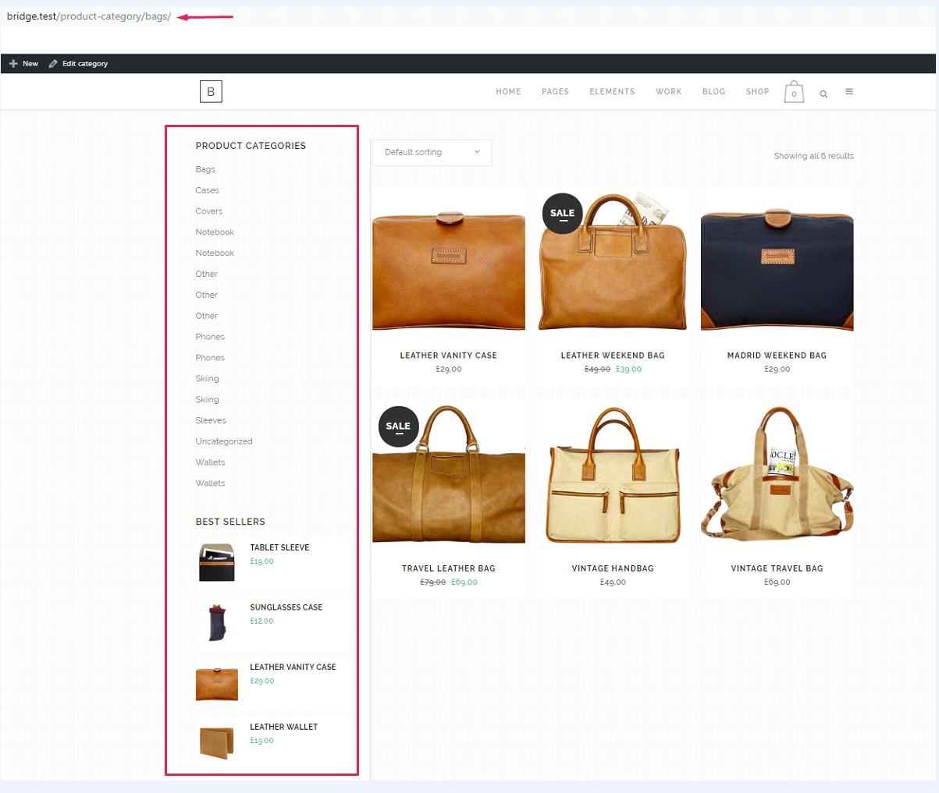Click the URL bridge.test/product-category/bags/
This screenshot has width=939, height=793.
pos(88,16)
